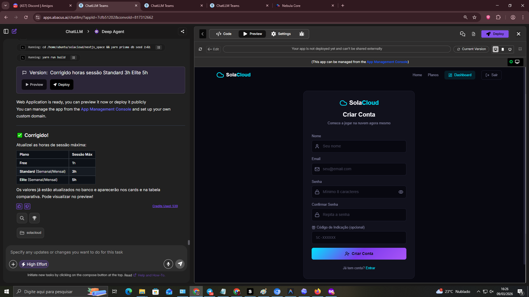Click the microphone voice input icon

point(168,264)
